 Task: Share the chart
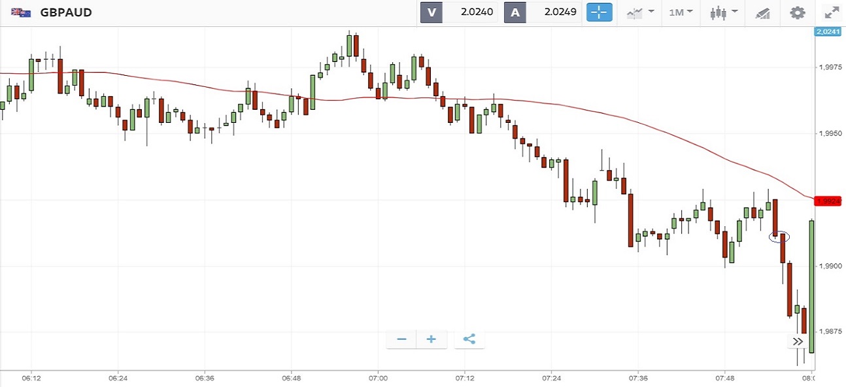pos(469,339)
